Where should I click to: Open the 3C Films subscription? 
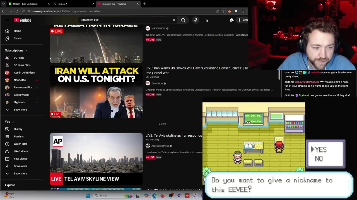19,58
